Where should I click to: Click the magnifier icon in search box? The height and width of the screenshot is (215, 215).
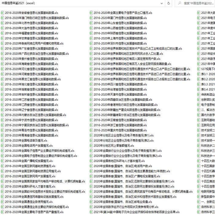(x=179, y=3)
